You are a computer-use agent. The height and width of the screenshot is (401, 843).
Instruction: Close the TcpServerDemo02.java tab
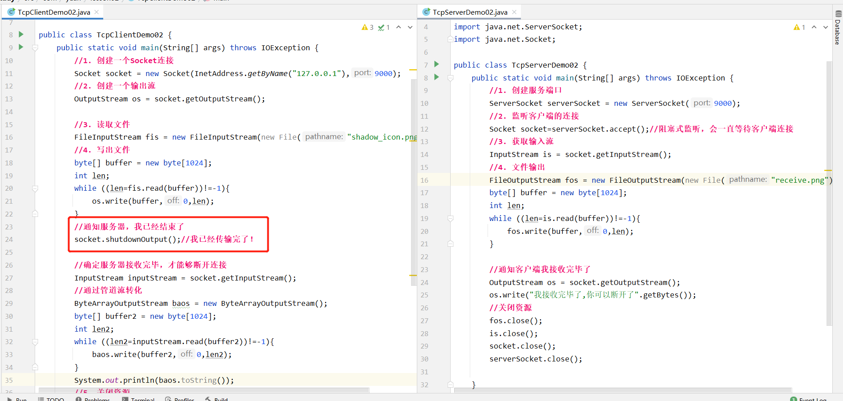514,12
